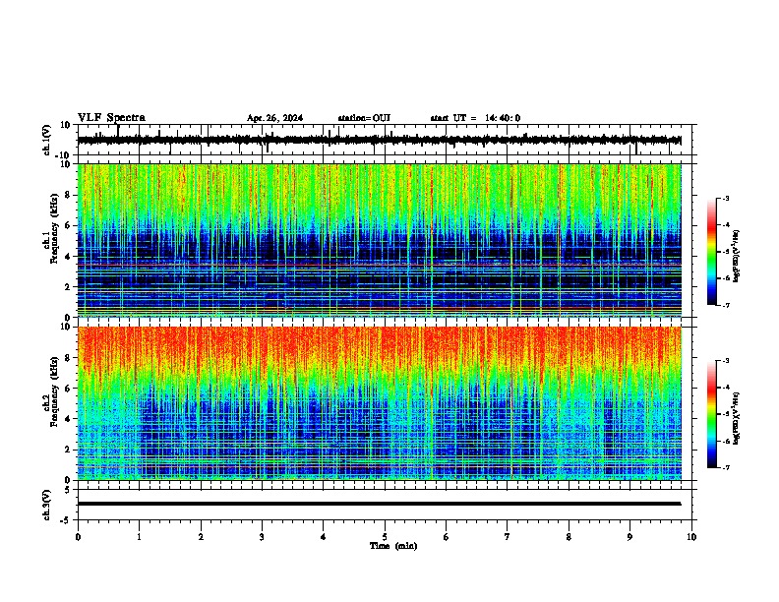Click time axis tick label "6"
The width and height of the screenshot is (779, 602).
[447, 537]
